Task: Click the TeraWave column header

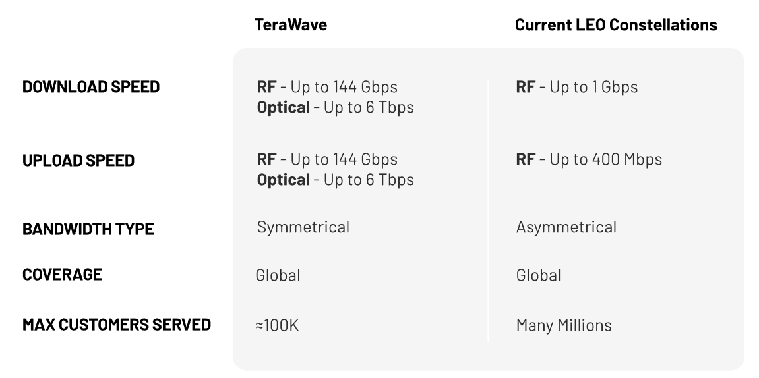Action: tap(291, 25)
